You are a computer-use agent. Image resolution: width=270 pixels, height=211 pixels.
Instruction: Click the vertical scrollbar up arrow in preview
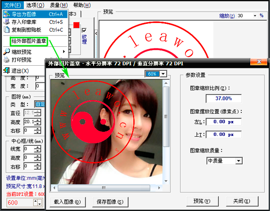click(166, 83)
